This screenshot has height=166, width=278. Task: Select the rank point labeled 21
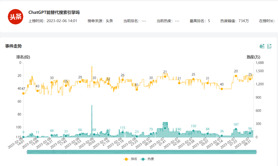click(165, 77)
